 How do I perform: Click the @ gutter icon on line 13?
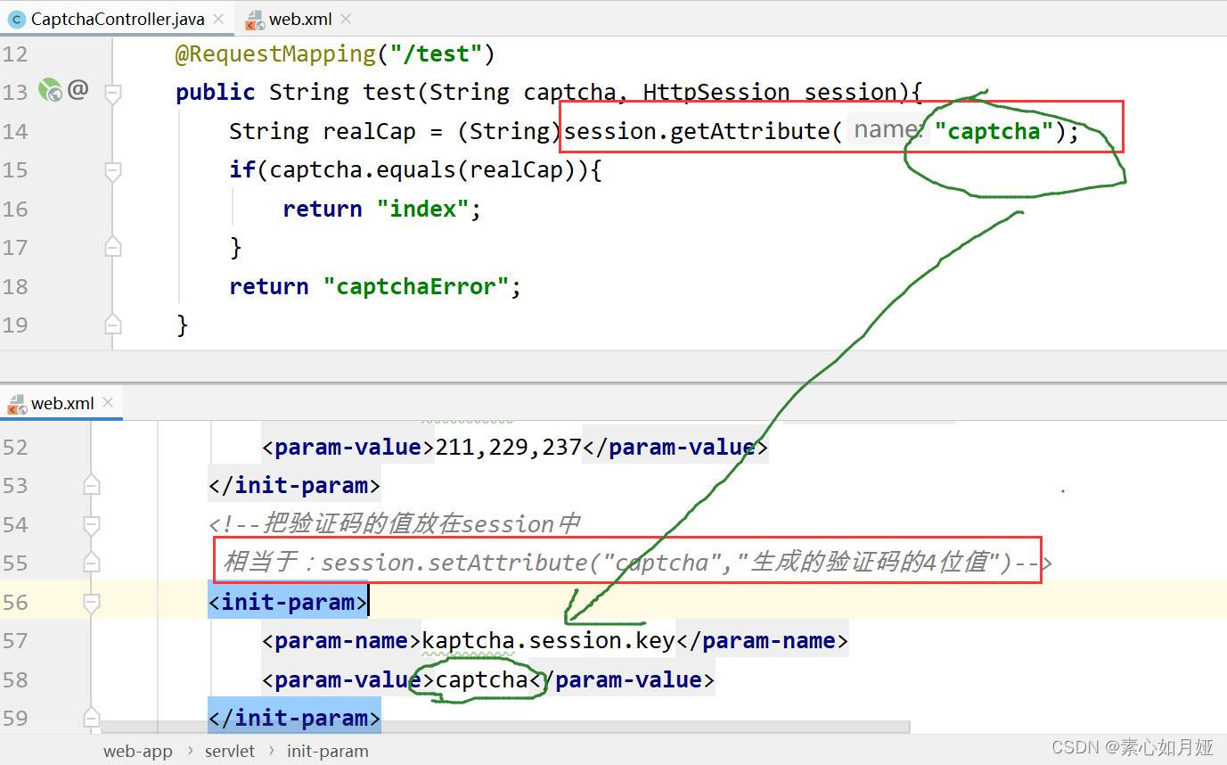[78, 89]
